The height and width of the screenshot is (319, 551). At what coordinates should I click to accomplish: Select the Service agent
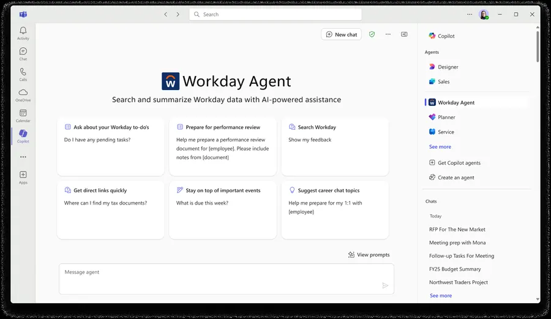point(441,132)
